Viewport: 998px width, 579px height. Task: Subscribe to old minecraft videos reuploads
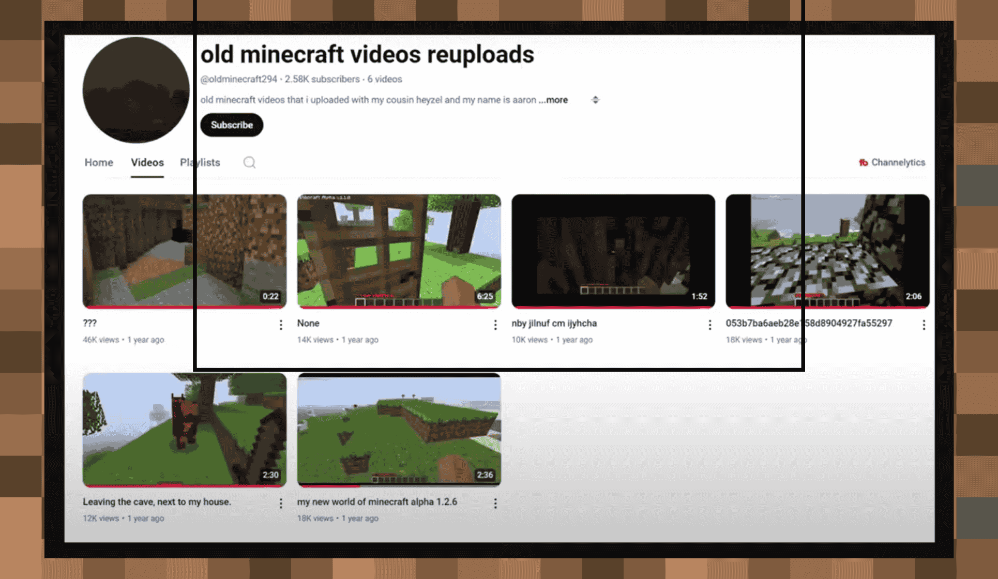(232, 125)
